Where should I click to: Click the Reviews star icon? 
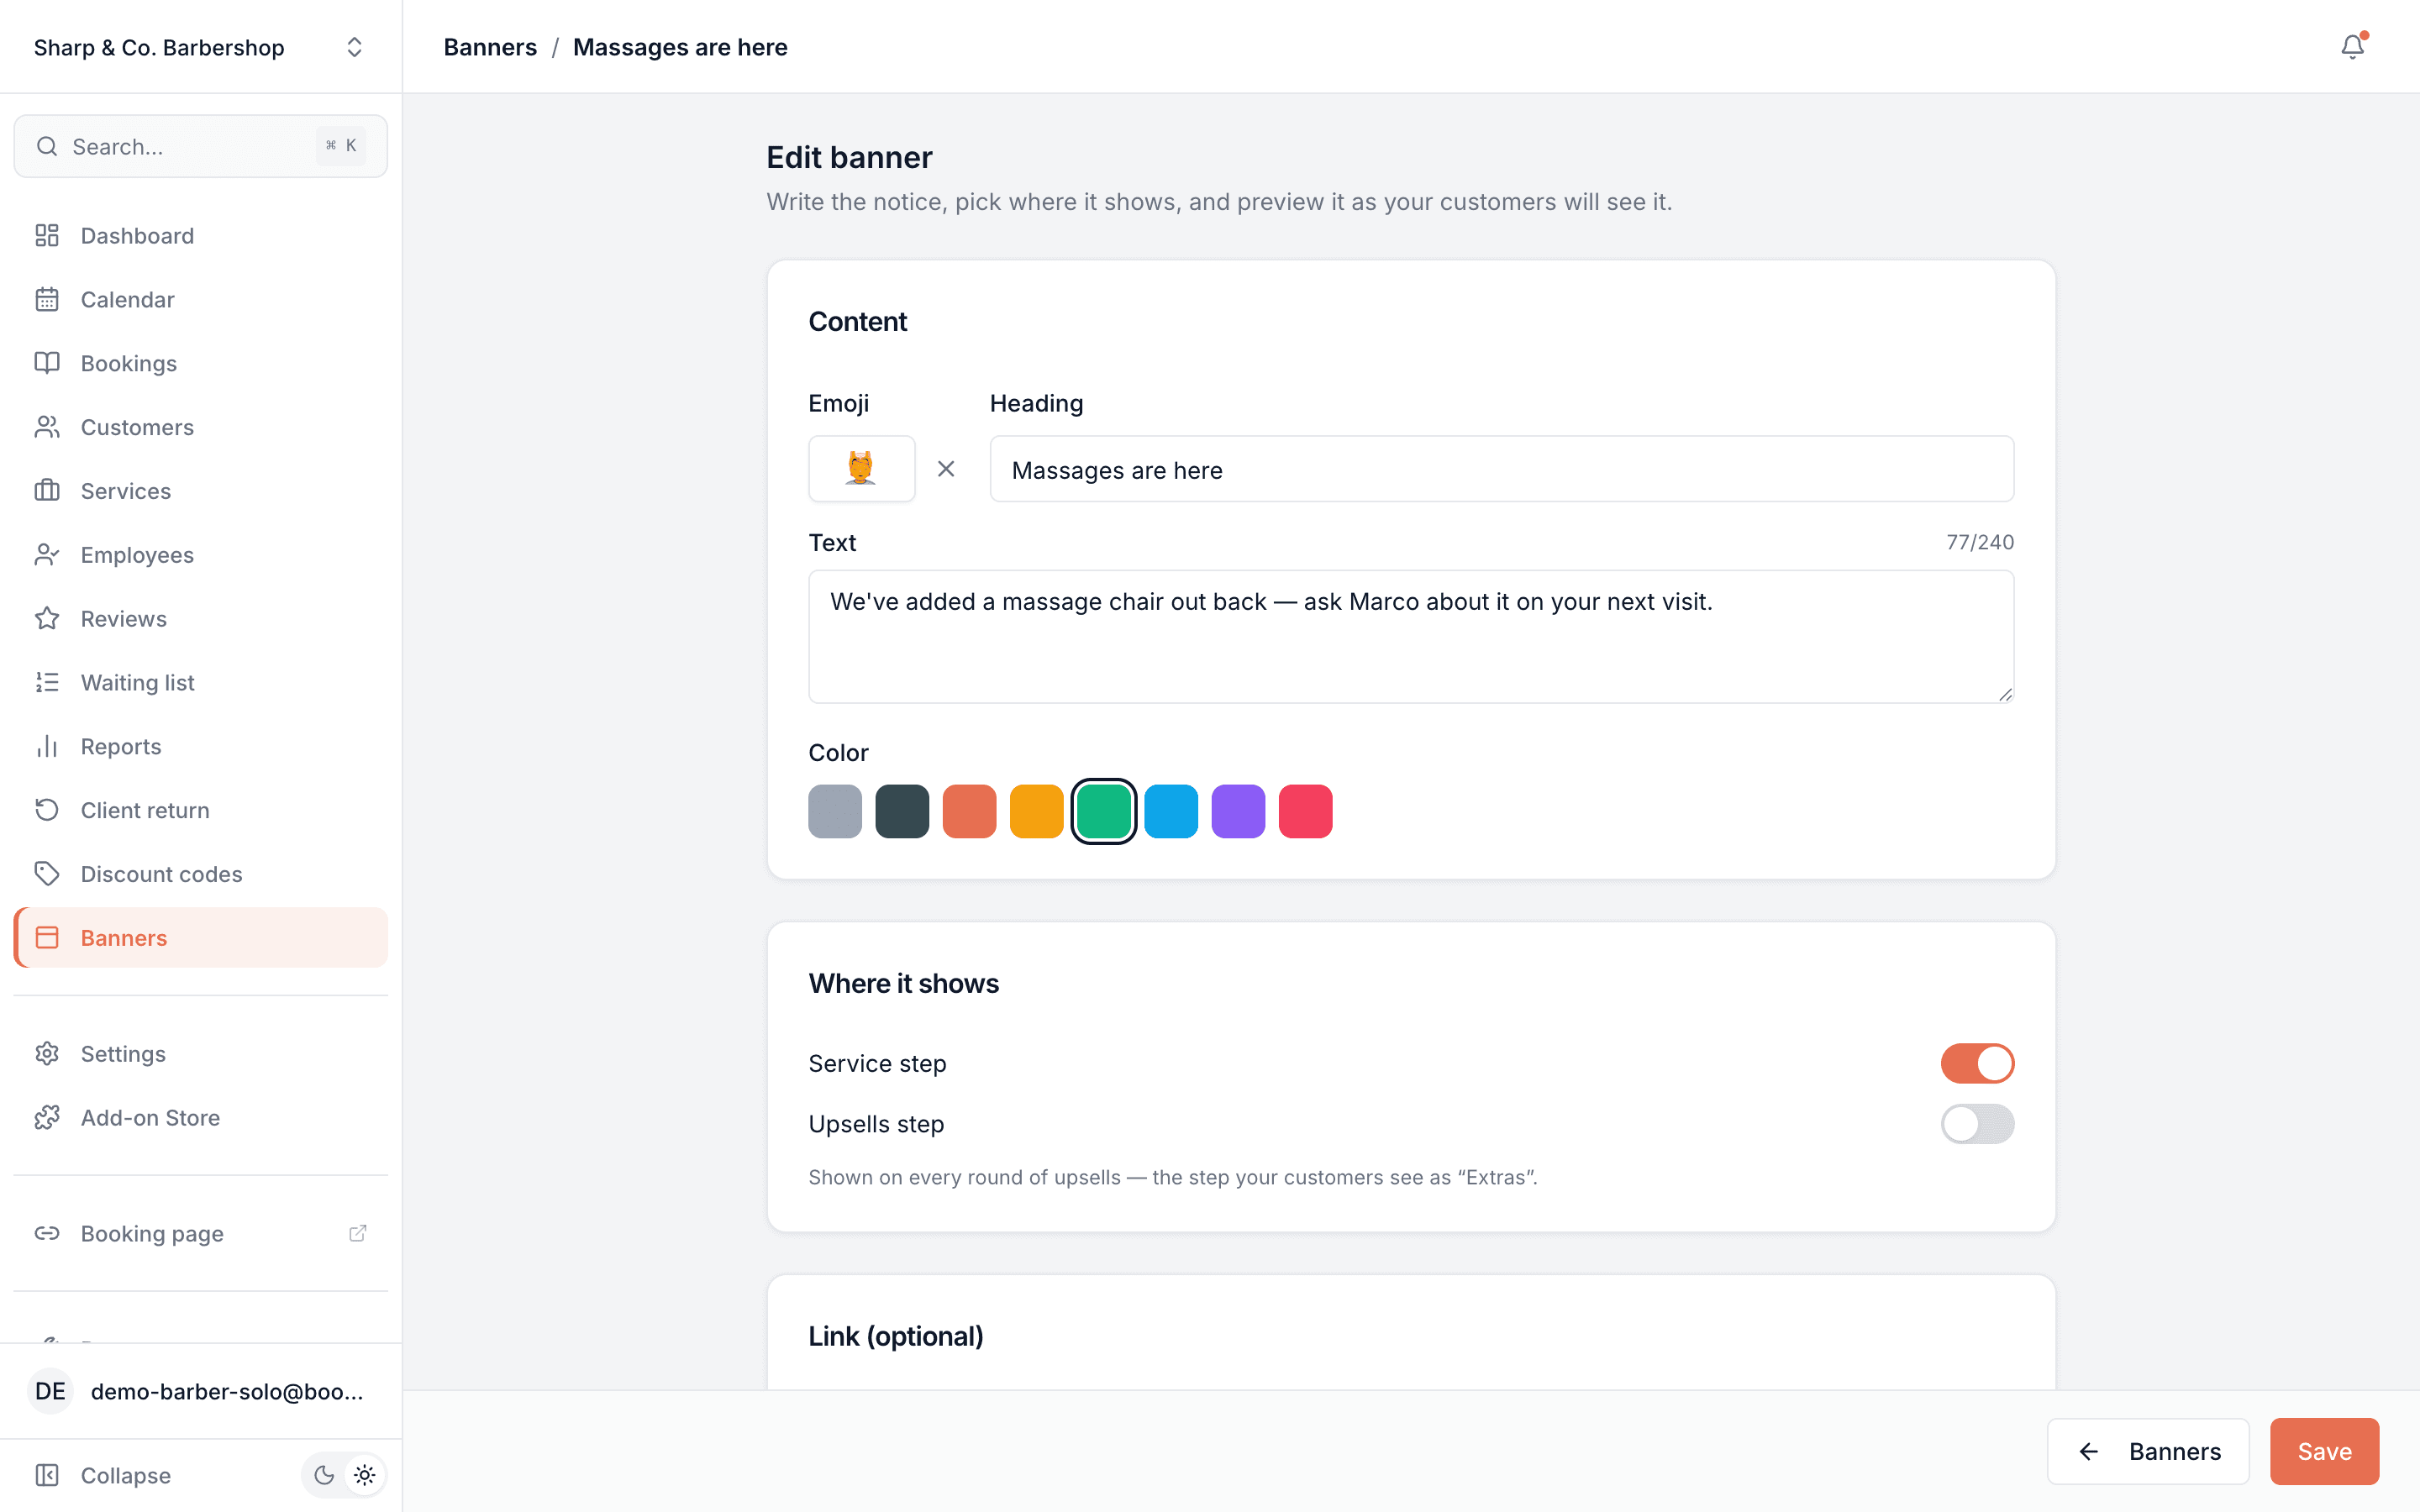tap(47, 619)
